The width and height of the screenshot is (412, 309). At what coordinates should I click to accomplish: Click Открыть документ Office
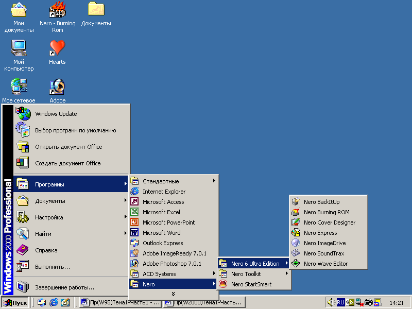[71, 147]
